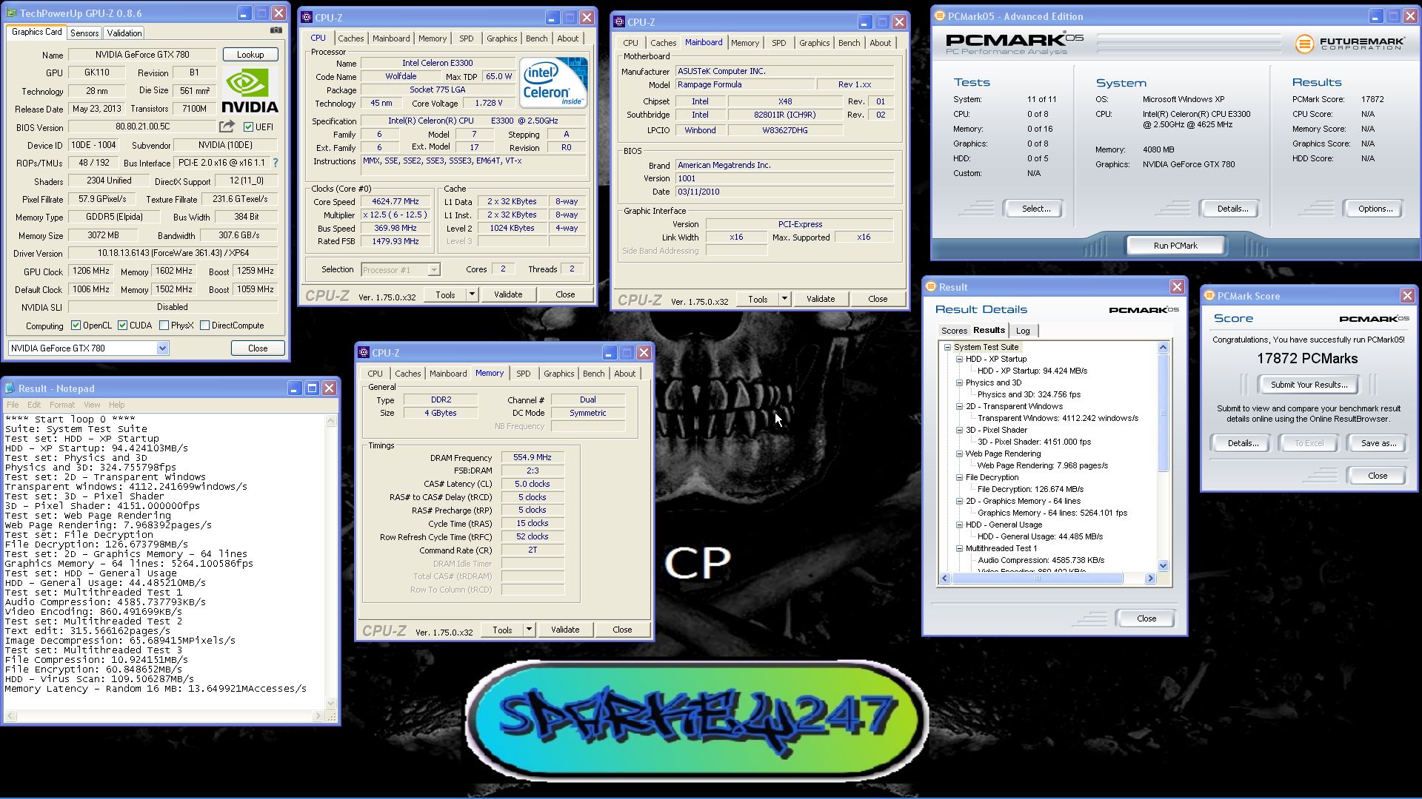Viewport: 1422px width, 799px height.
Task: Open Tools dropdown arrow in CPU-Z Mainboard window
Action: click(784, 300)
